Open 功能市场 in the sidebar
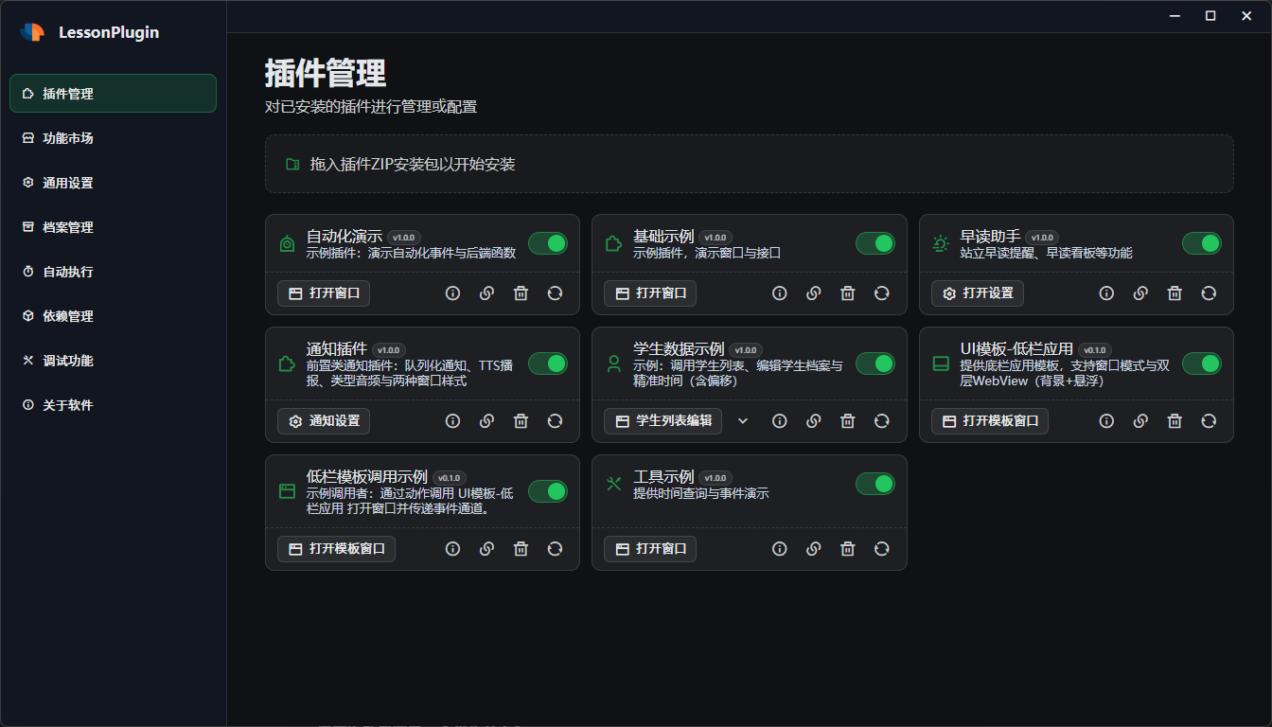 click(x=68, y=138)
